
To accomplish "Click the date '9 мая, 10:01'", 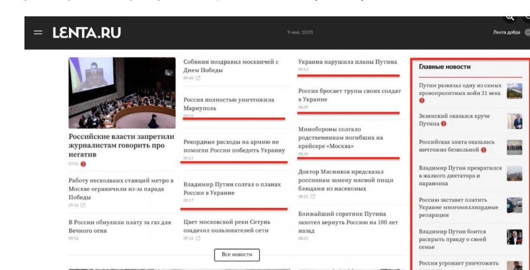I will pos(300,33).
